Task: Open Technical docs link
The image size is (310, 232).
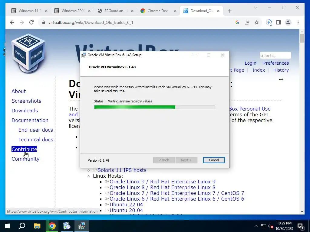Action: [x=36, y=140]
